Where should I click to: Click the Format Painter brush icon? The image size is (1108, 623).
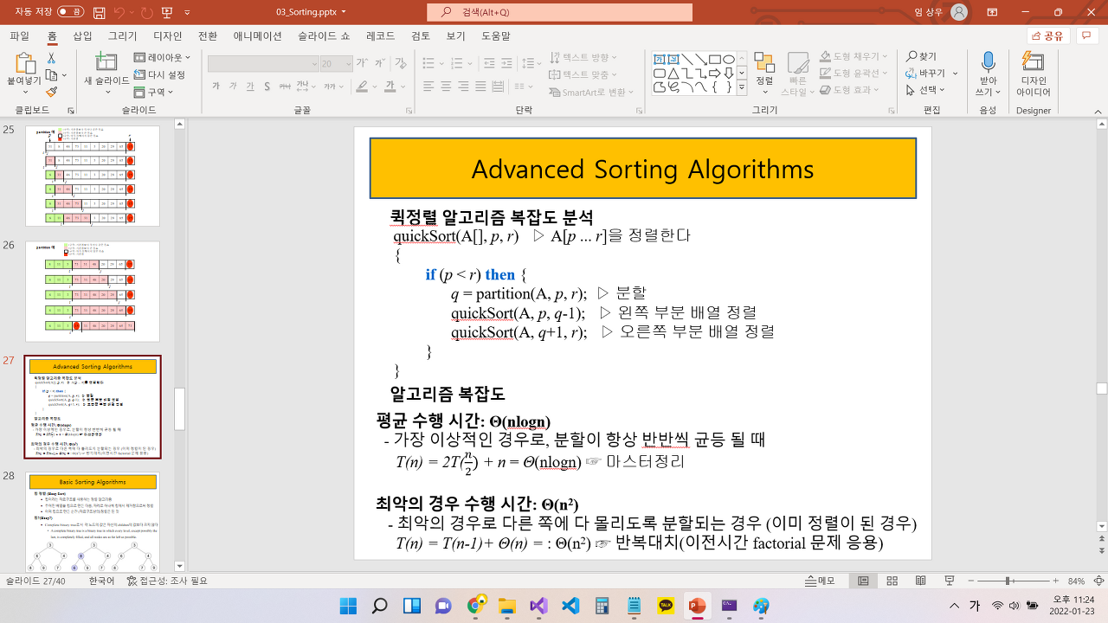(x=51, y=91)
